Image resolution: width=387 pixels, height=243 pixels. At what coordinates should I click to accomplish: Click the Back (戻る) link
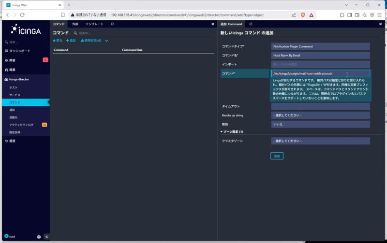click(58, 41)
